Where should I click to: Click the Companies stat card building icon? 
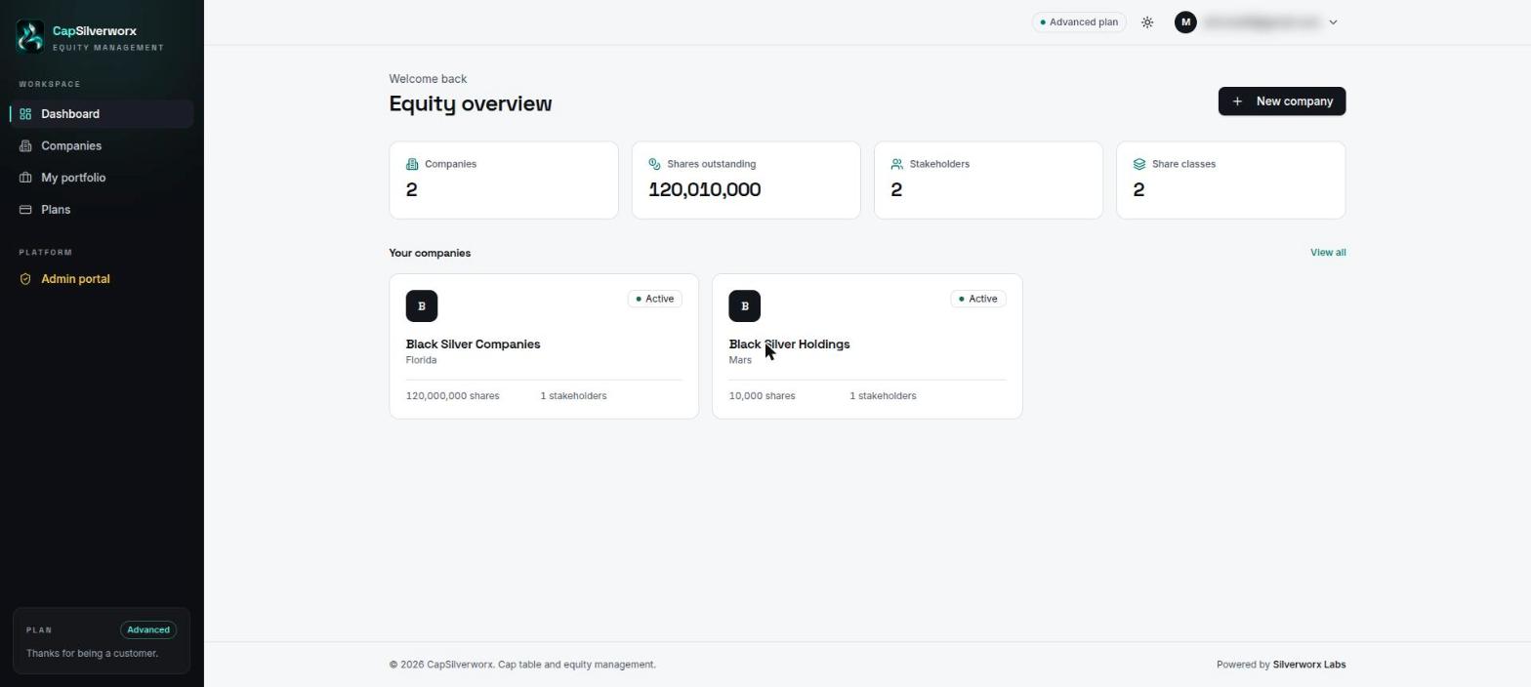[412, 164]
